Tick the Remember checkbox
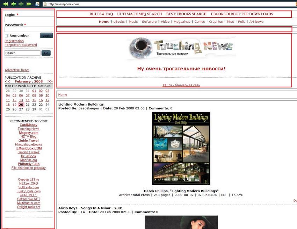 [7, 36]
